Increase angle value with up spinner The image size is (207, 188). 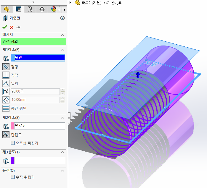click(62, 90)
